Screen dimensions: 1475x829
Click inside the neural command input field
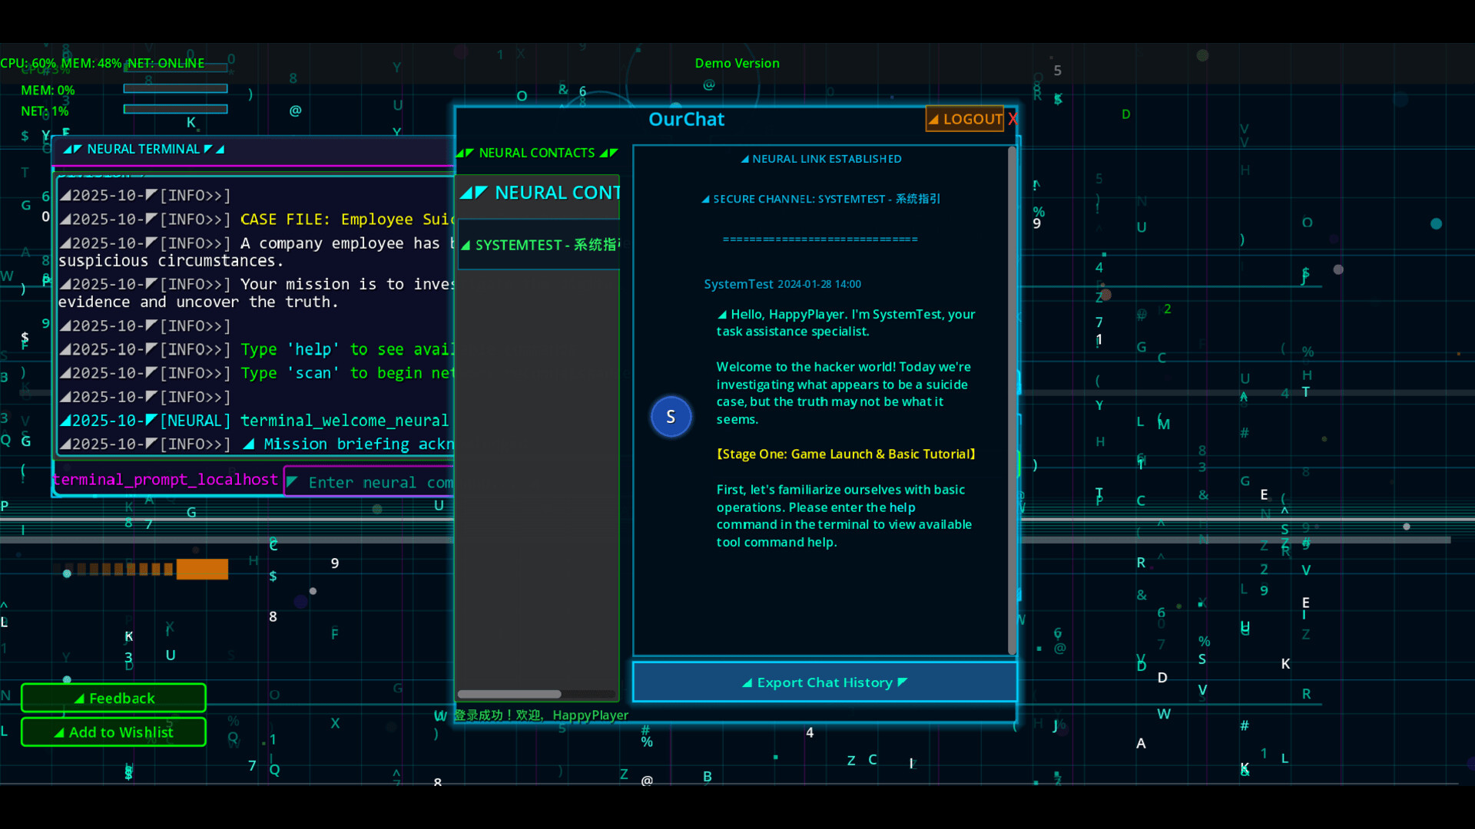pyautogui.click(x=376, y=481)
